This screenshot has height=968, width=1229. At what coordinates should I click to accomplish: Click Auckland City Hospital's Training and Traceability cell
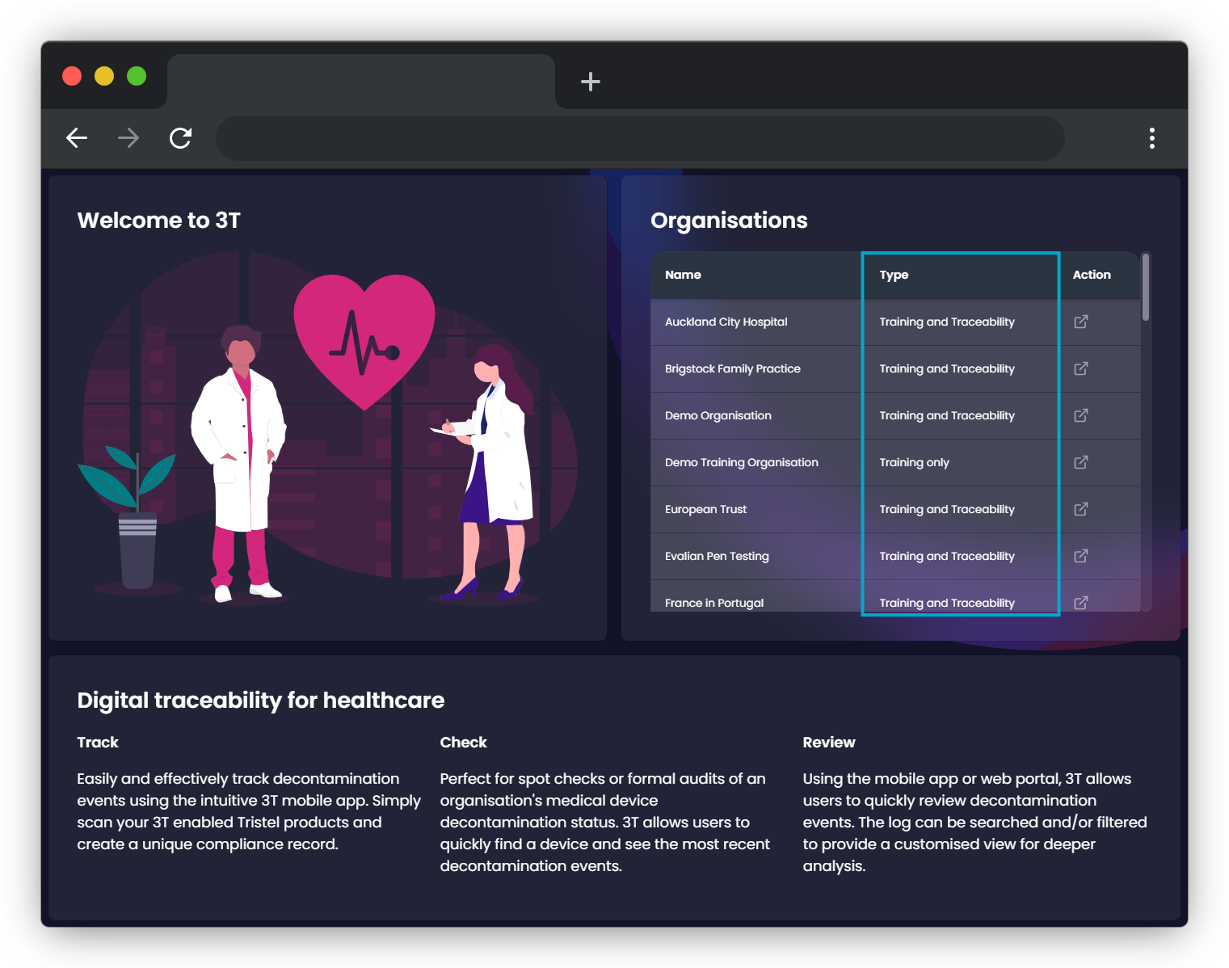960,322
